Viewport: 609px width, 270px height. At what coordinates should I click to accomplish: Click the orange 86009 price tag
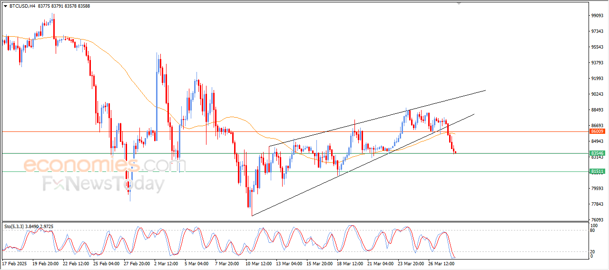pyautogui.click(x=597, y=131)
